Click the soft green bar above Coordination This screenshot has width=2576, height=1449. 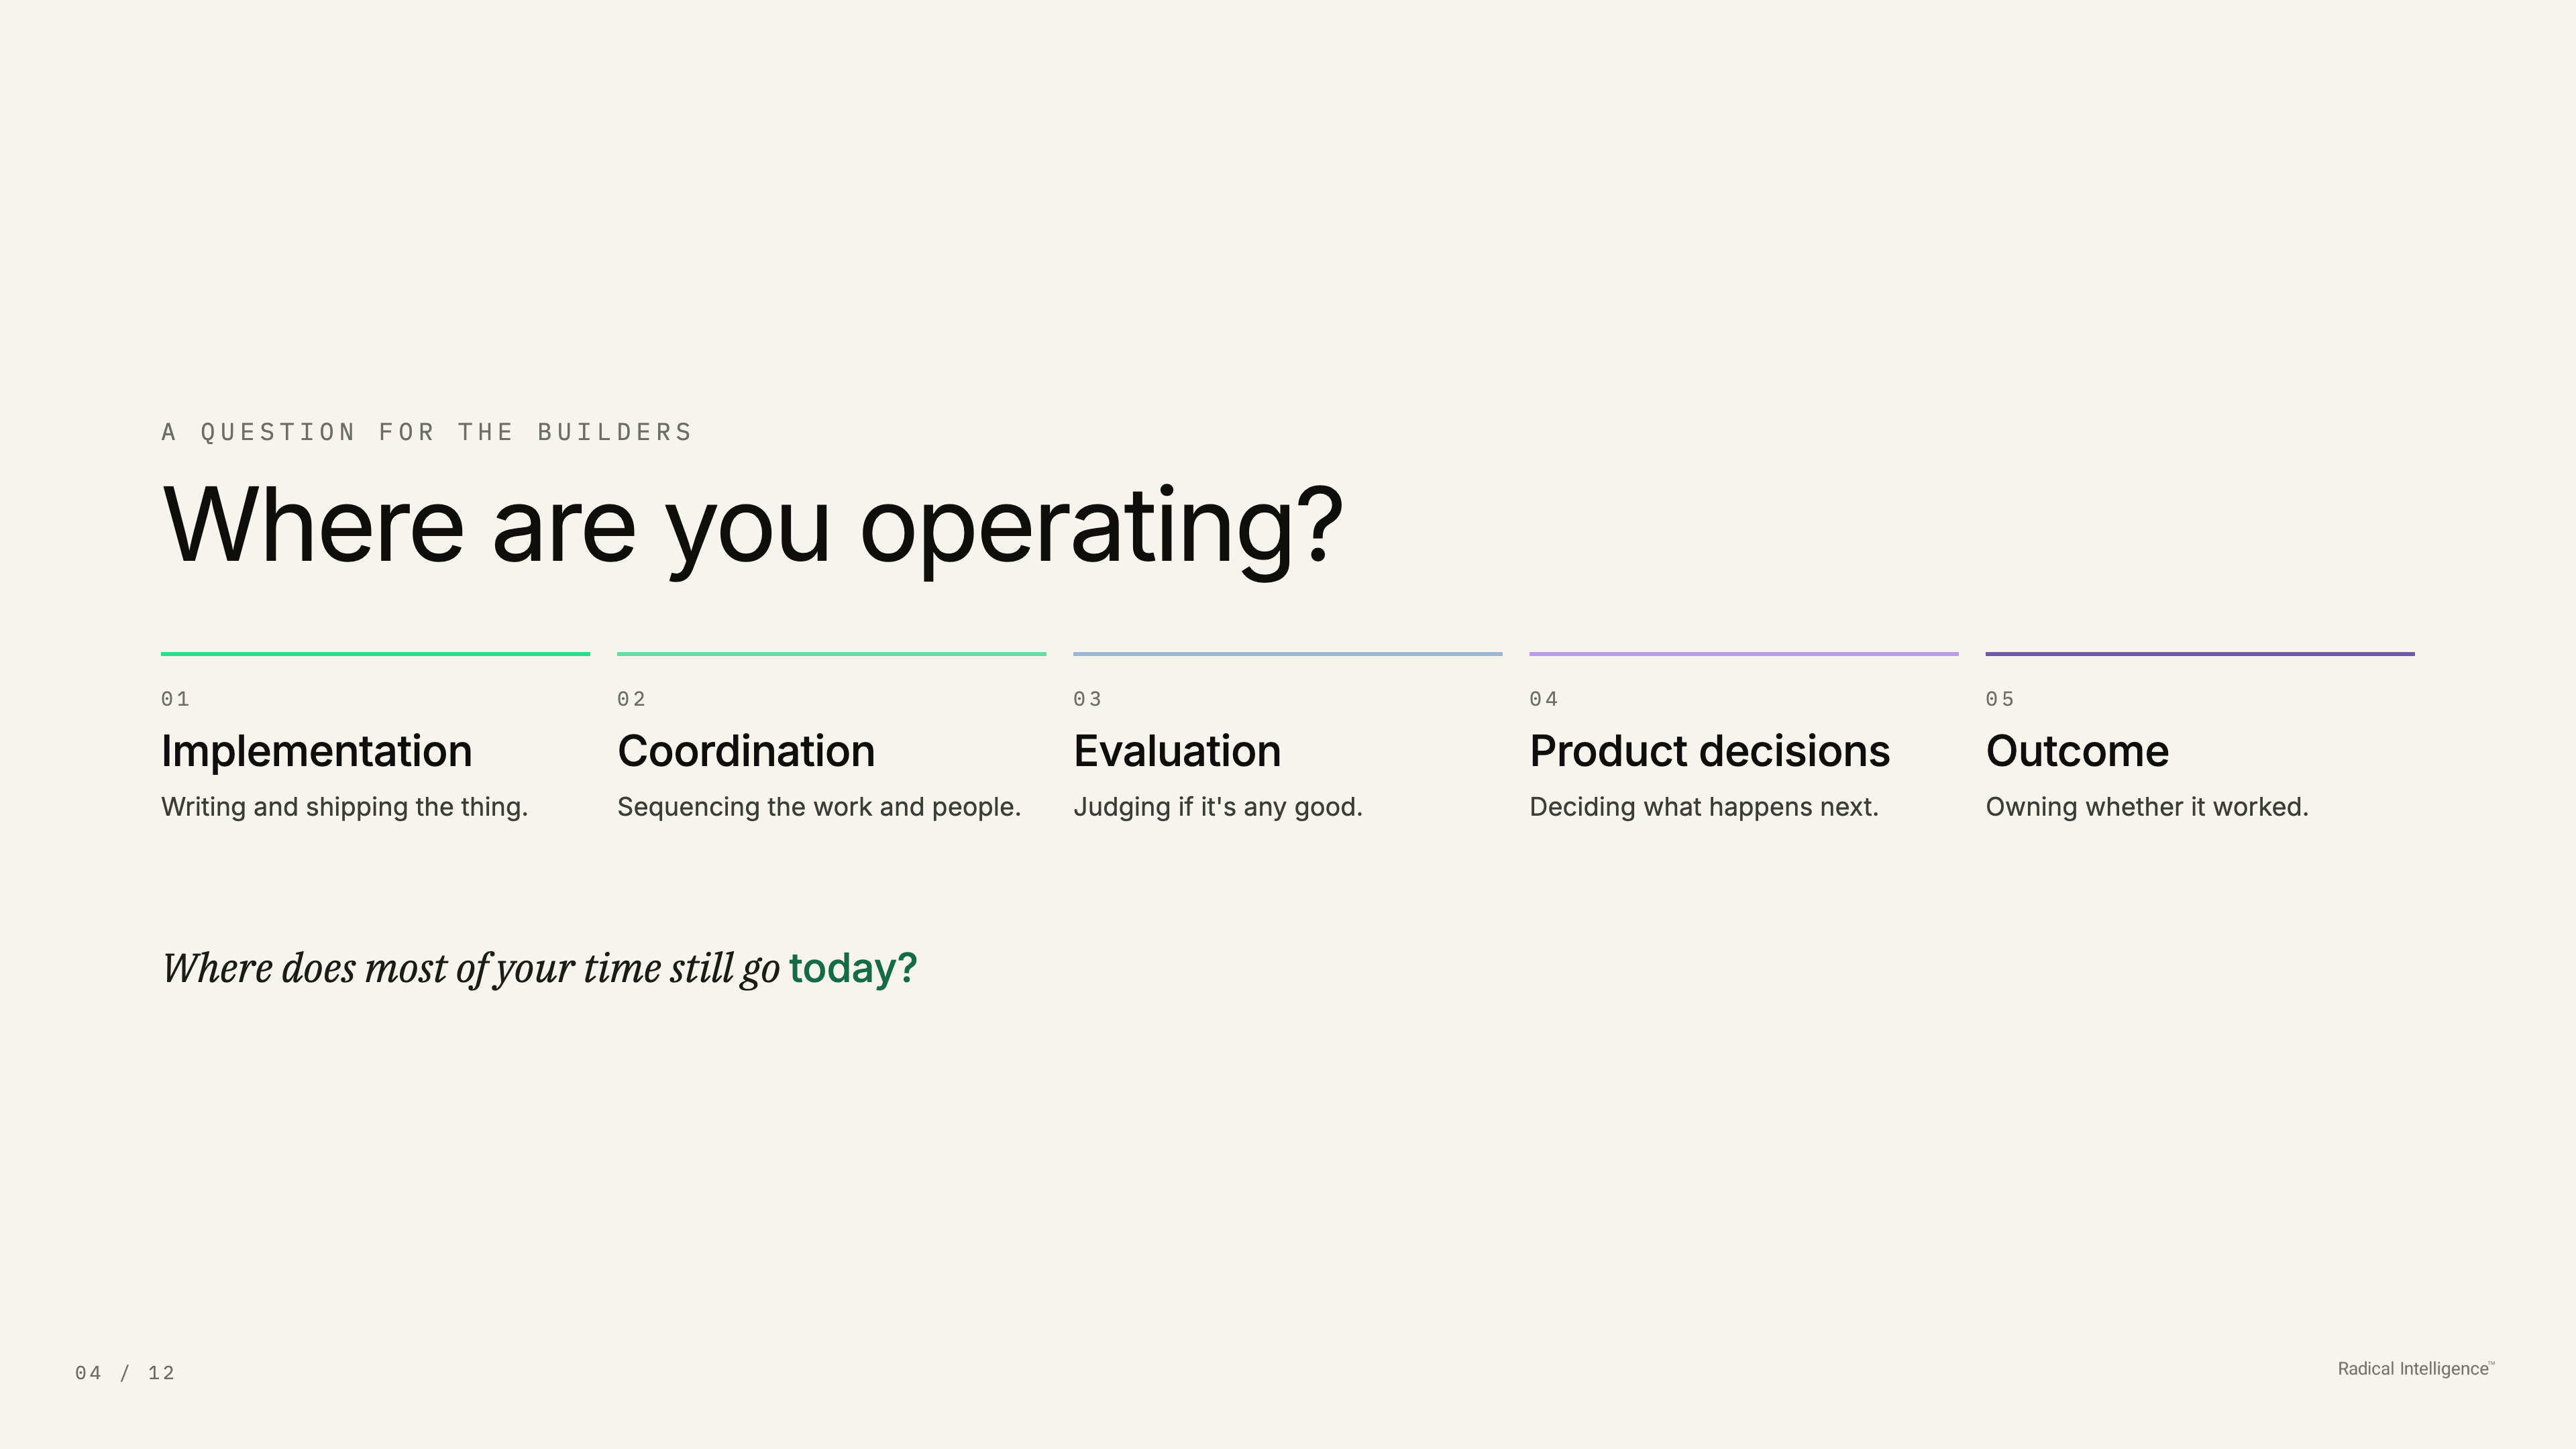[831, 654]
